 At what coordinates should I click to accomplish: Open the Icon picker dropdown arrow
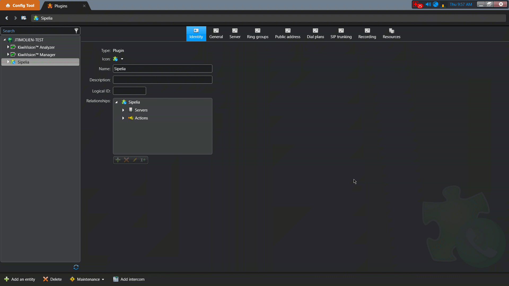click(x=122, y=59)
